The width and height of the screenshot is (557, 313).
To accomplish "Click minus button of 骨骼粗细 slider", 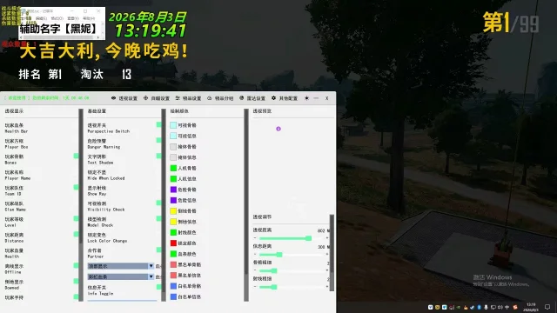I will click(x=255, y=270).
